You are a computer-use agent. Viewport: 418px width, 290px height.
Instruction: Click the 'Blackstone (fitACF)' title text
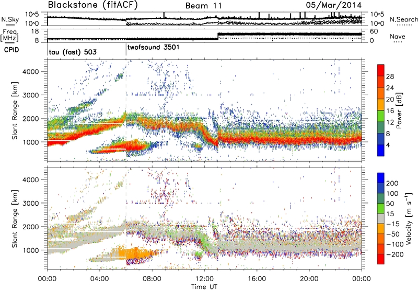click(x=93, y=5)
